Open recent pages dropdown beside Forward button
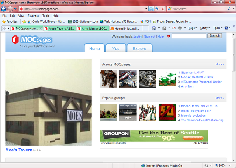236x168 pixels. (15, 9)
